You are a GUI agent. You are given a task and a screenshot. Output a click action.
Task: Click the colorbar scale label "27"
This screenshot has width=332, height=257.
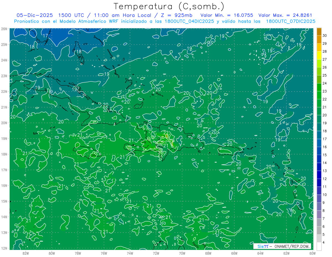click(x=325, y=59)
